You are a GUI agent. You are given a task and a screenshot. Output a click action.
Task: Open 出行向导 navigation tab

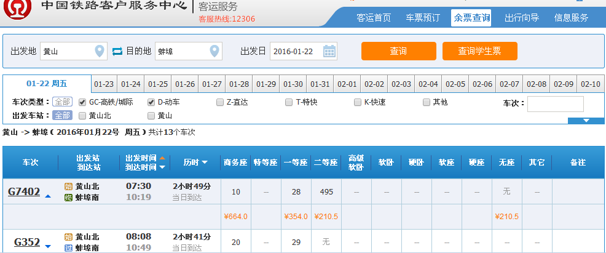click(522, 18)
